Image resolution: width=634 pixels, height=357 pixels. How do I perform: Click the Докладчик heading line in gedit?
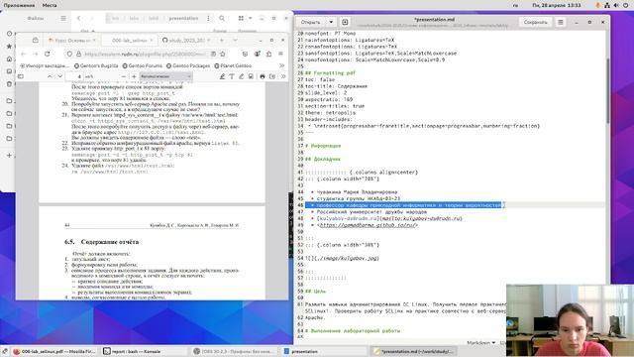coord(323,159)
